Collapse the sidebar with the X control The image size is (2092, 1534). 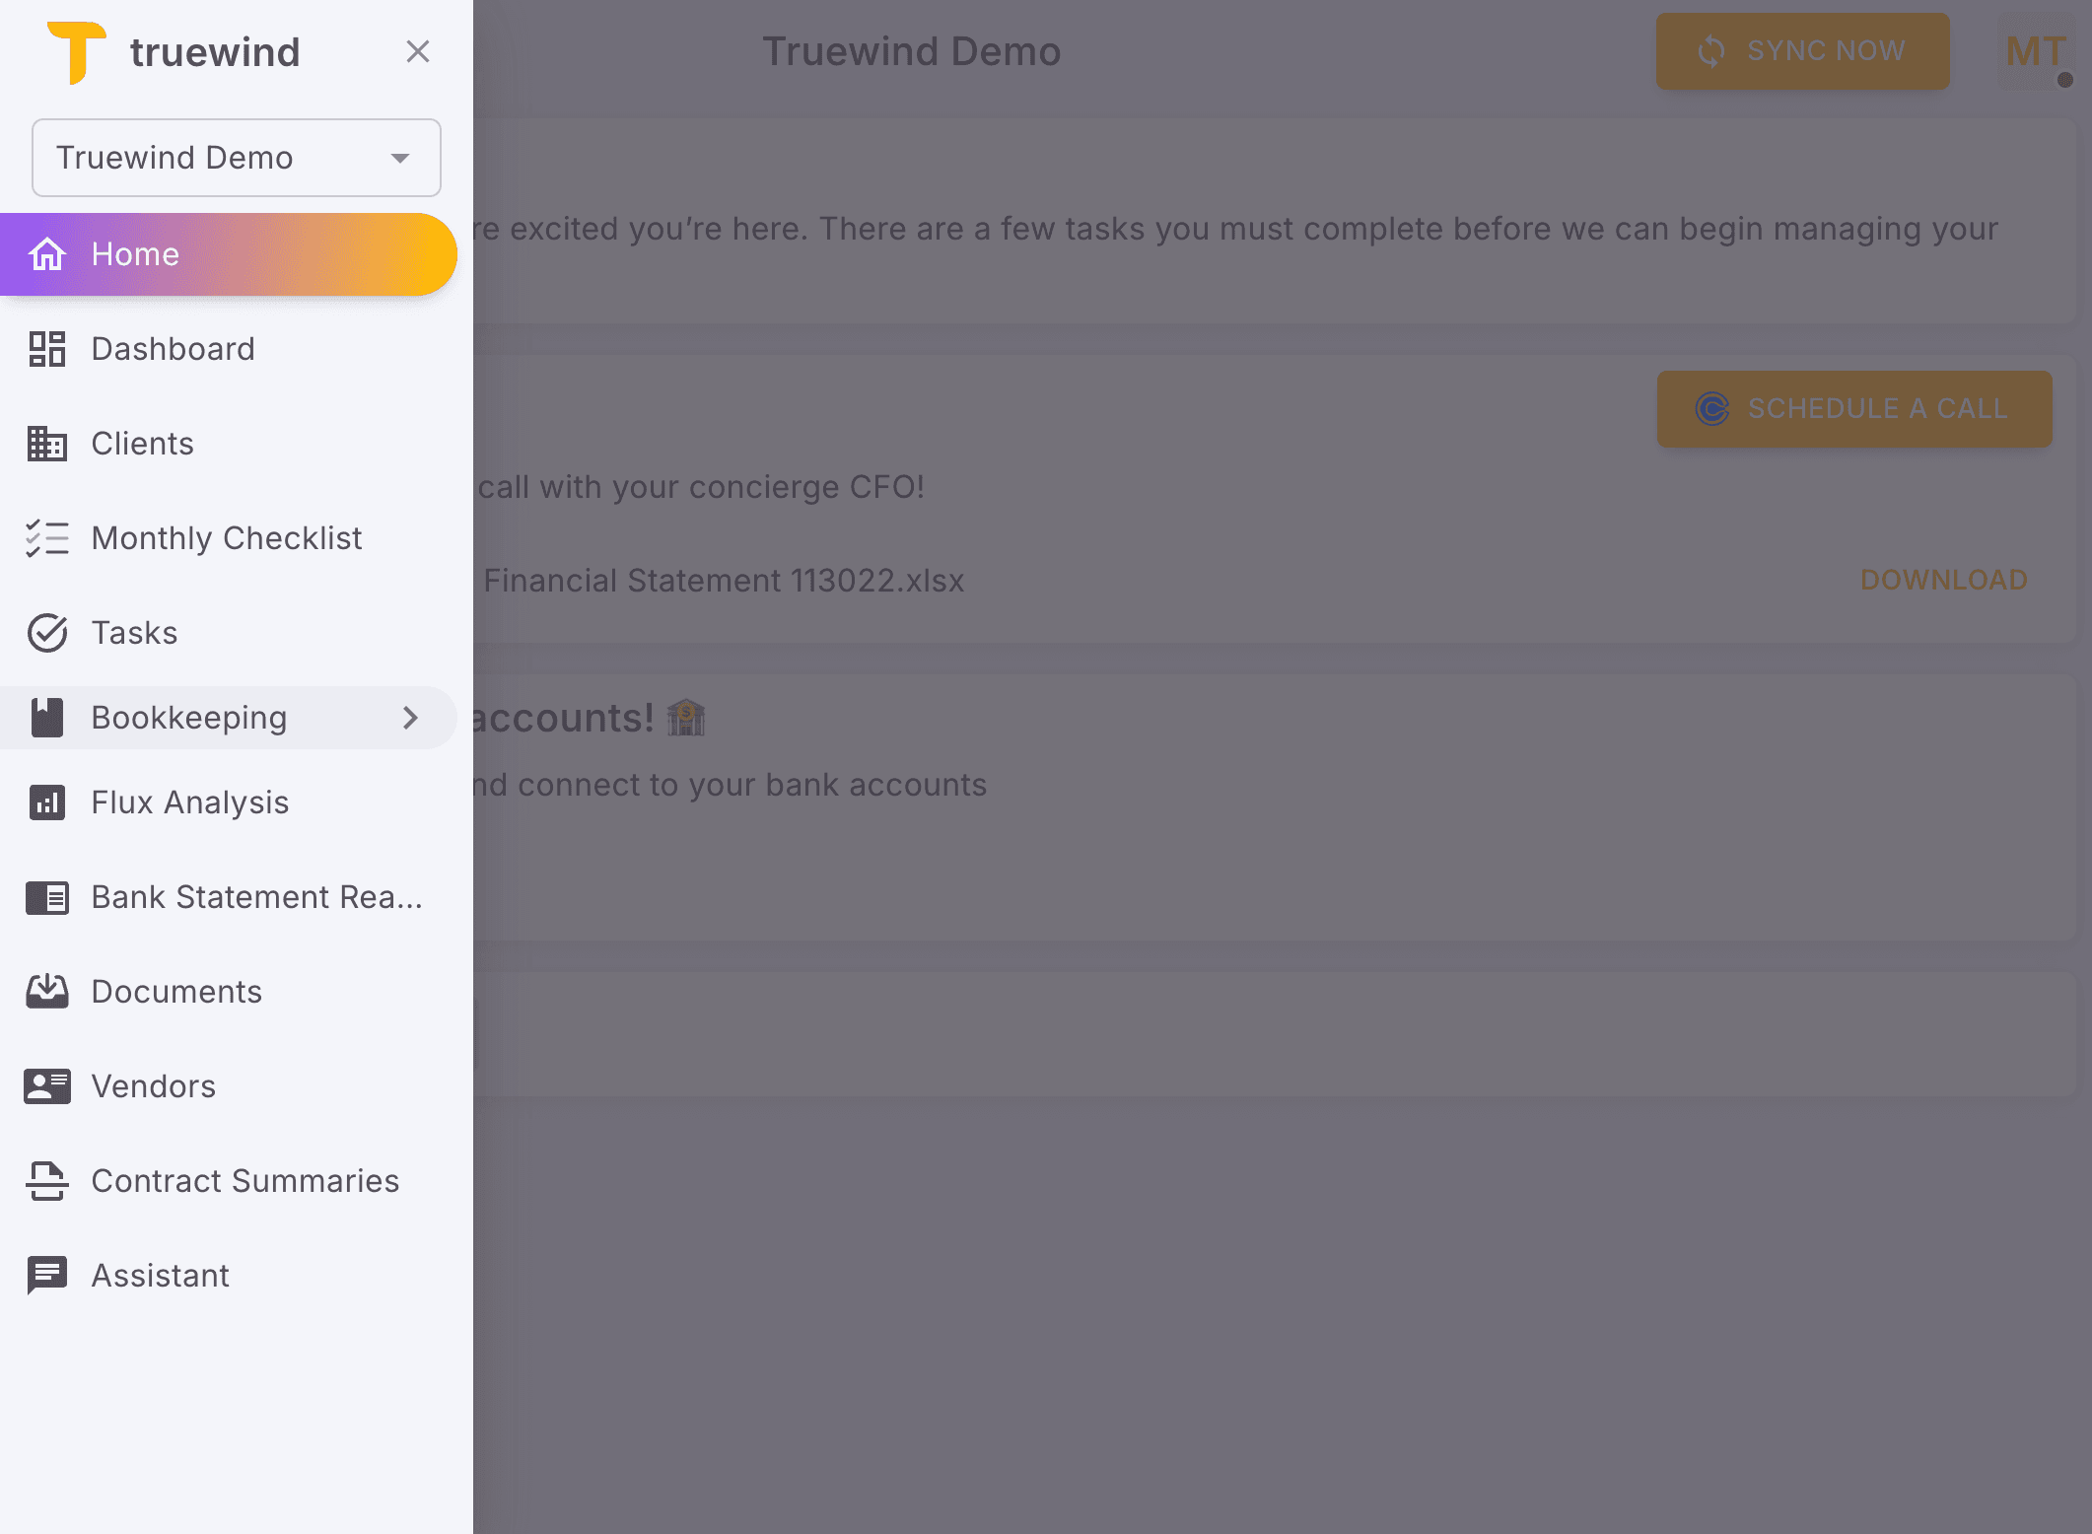(418, 51)
